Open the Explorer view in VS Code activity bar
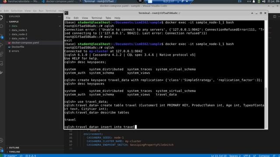 click(x=1, y=17)
